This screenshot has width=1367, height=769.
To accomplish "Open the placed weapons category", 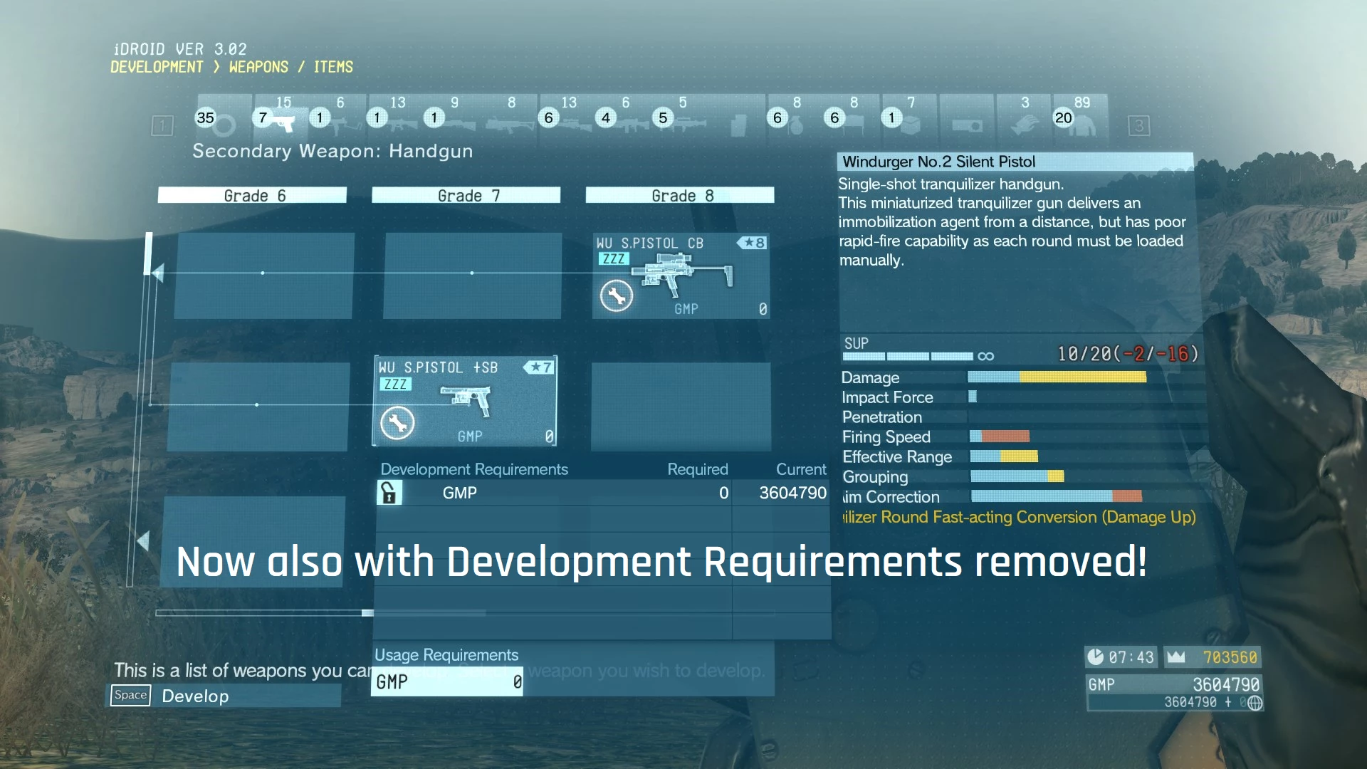I will tap(852, 116).
